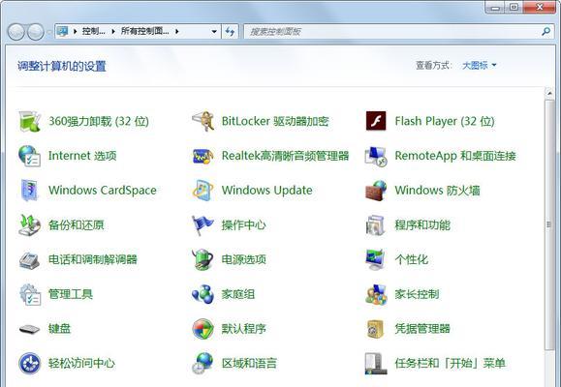The height and width of the screenshot is (387, 561).
Task: Open the Flash Player red icon
Action: pyautogui.click(x=376, y=121)
